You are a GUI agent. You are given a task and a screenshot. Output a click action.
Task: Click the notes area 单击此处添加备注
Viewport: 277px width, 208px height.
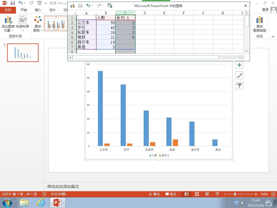tap(63, 186)
